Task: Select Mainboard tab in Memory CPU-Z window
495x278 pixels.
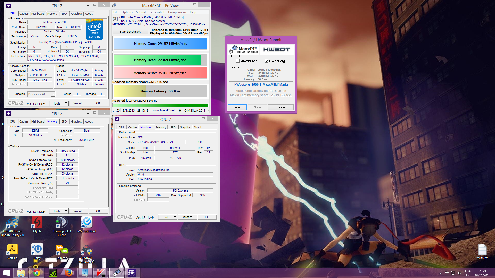Action: coord(38,121)
